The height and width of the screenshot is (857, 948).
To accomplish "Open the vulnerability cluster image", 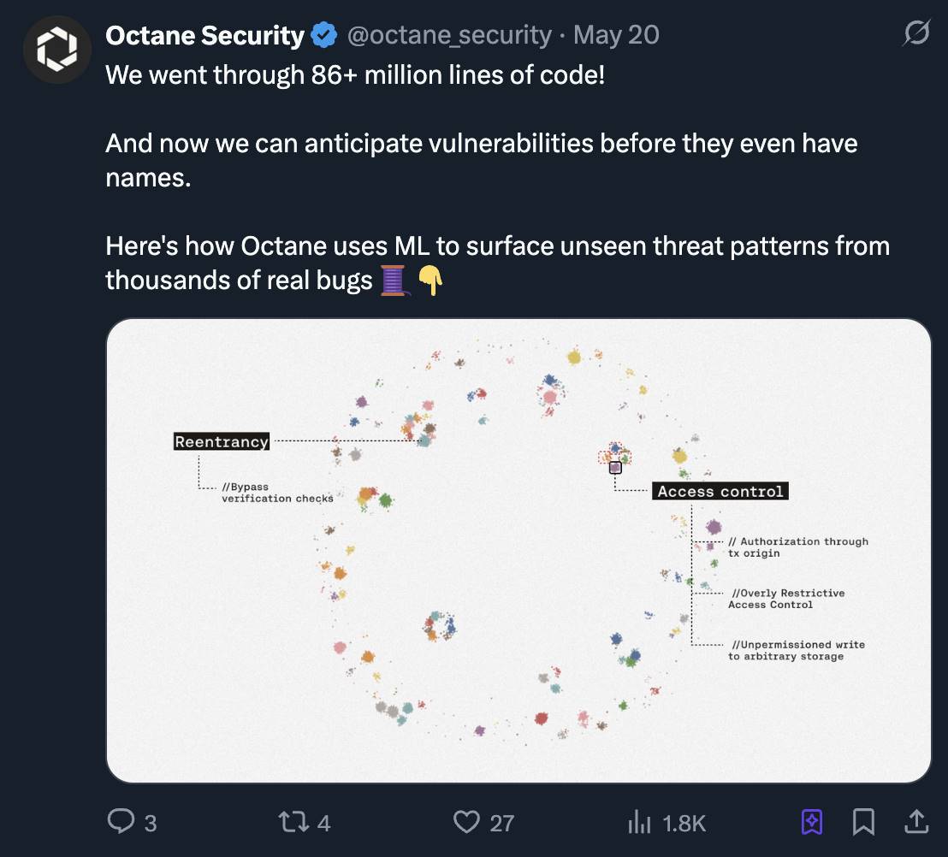I will (x=518, y=550).
